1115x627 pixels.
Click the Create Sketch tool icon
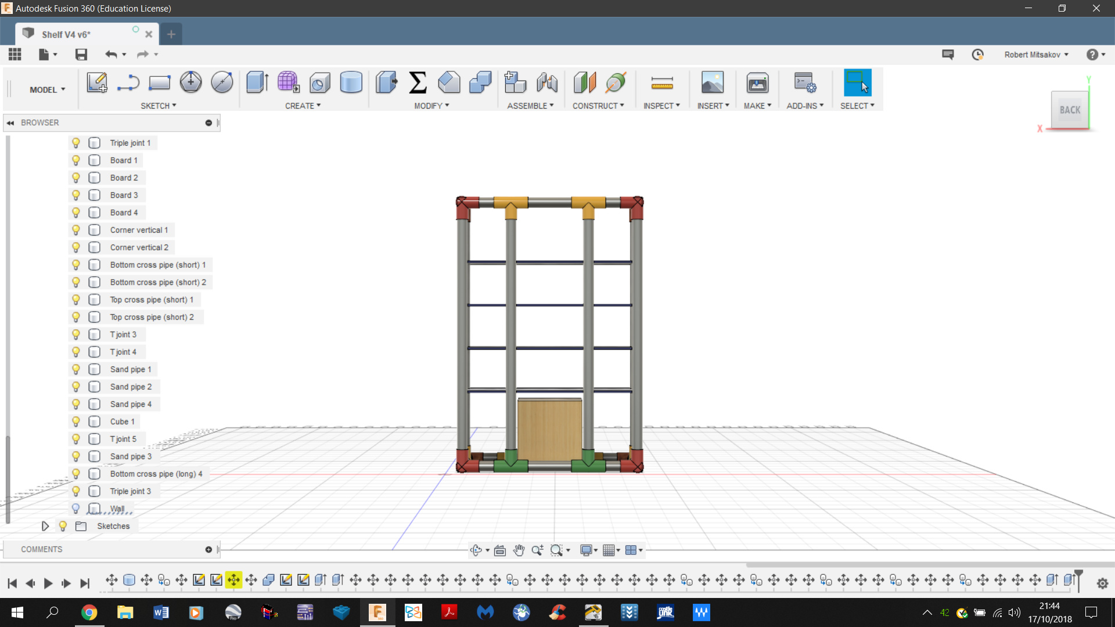pyautogui.click(x=97, y=82)
